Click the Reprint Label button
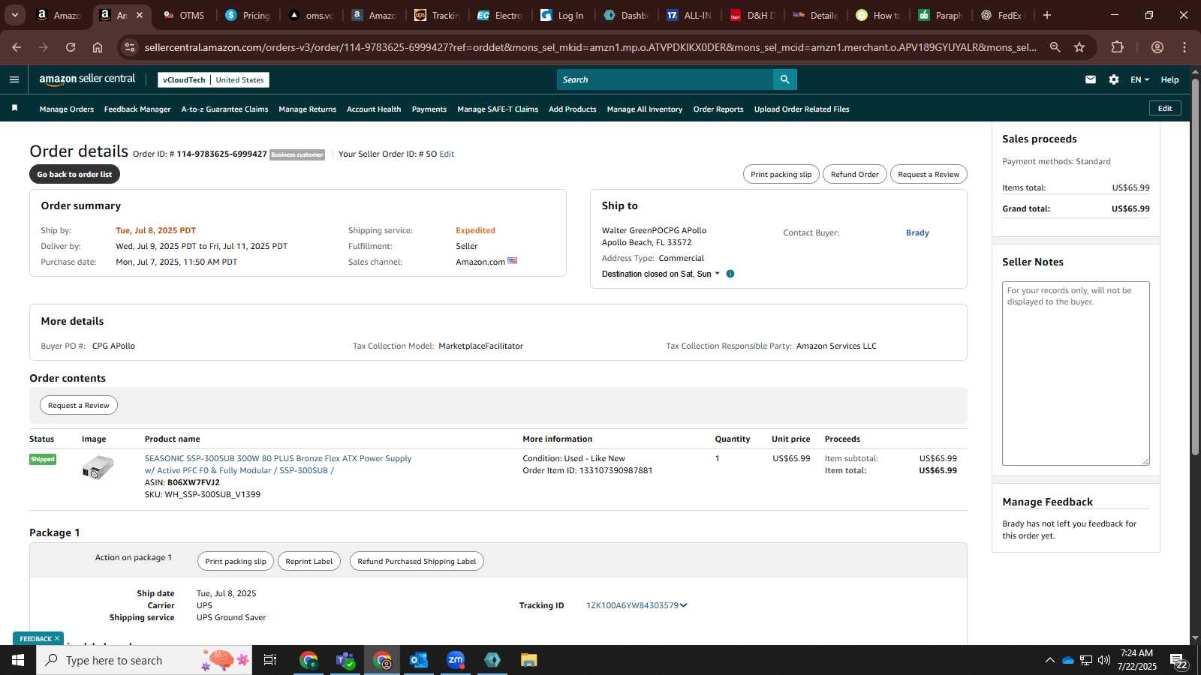Viewport: 1201px width, 675px height. tap(309, 561)
